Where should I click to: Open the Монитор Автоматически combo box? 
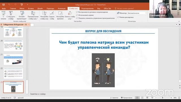137,13
